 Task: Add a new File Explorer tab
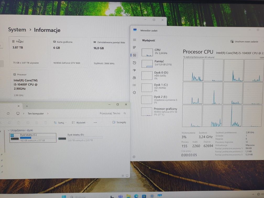tap(27, 106)
